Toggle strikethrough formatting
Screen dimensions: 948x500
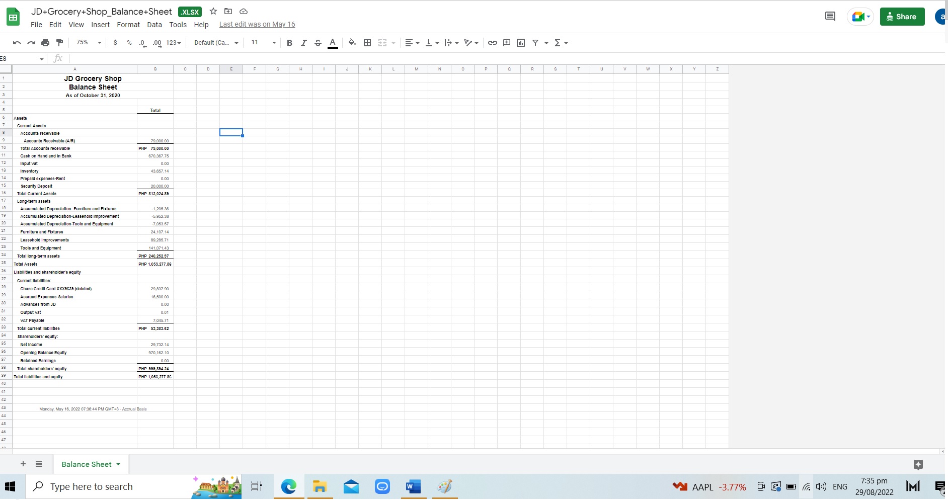click(x=318, y=43)
